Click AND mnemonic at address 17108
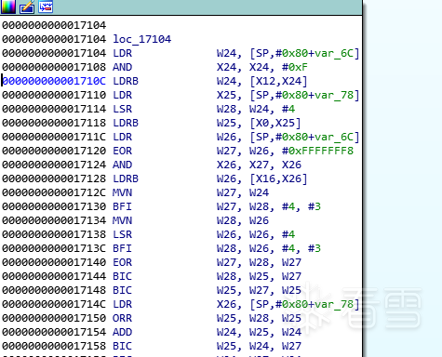The width and height of the screenshot is (442, 357). (x=122, y=67)
